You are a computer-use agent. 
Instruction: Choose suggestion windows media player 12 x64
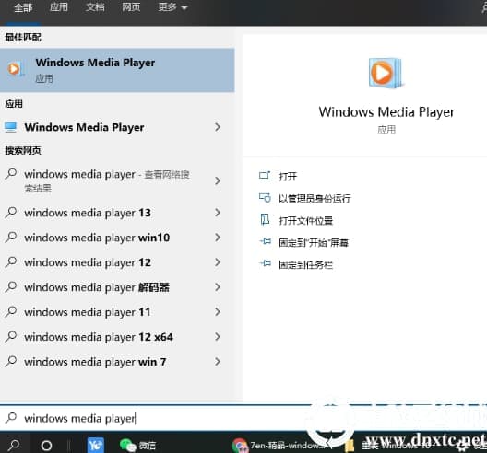[99, 337]
